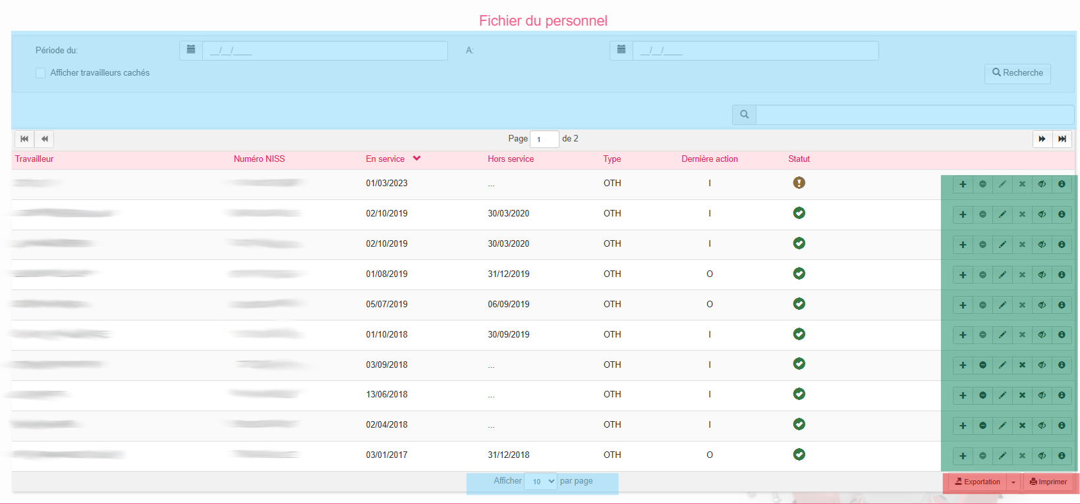Click the hide worker eye icon in the 03/01/2017 row
This screenshot has width=1080, height=504.
coord(1042,456)
